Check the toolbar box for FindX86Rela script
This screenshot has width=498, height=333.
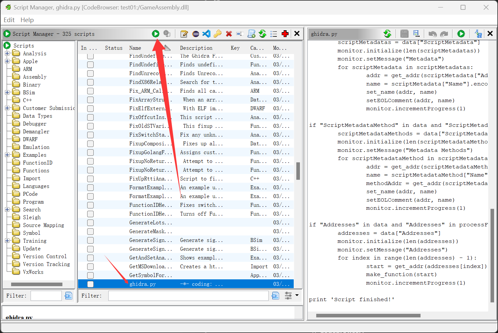(90, 82)
